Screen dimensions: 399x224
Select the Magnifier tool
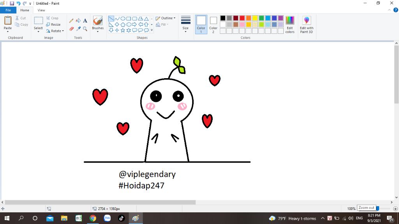(x=85, y=29)
